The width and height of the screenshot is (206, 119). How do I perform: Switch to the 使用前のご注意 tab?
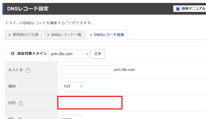[24, 35]
